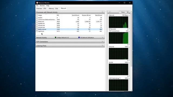Switch to the Overview tab

point(39,8)
